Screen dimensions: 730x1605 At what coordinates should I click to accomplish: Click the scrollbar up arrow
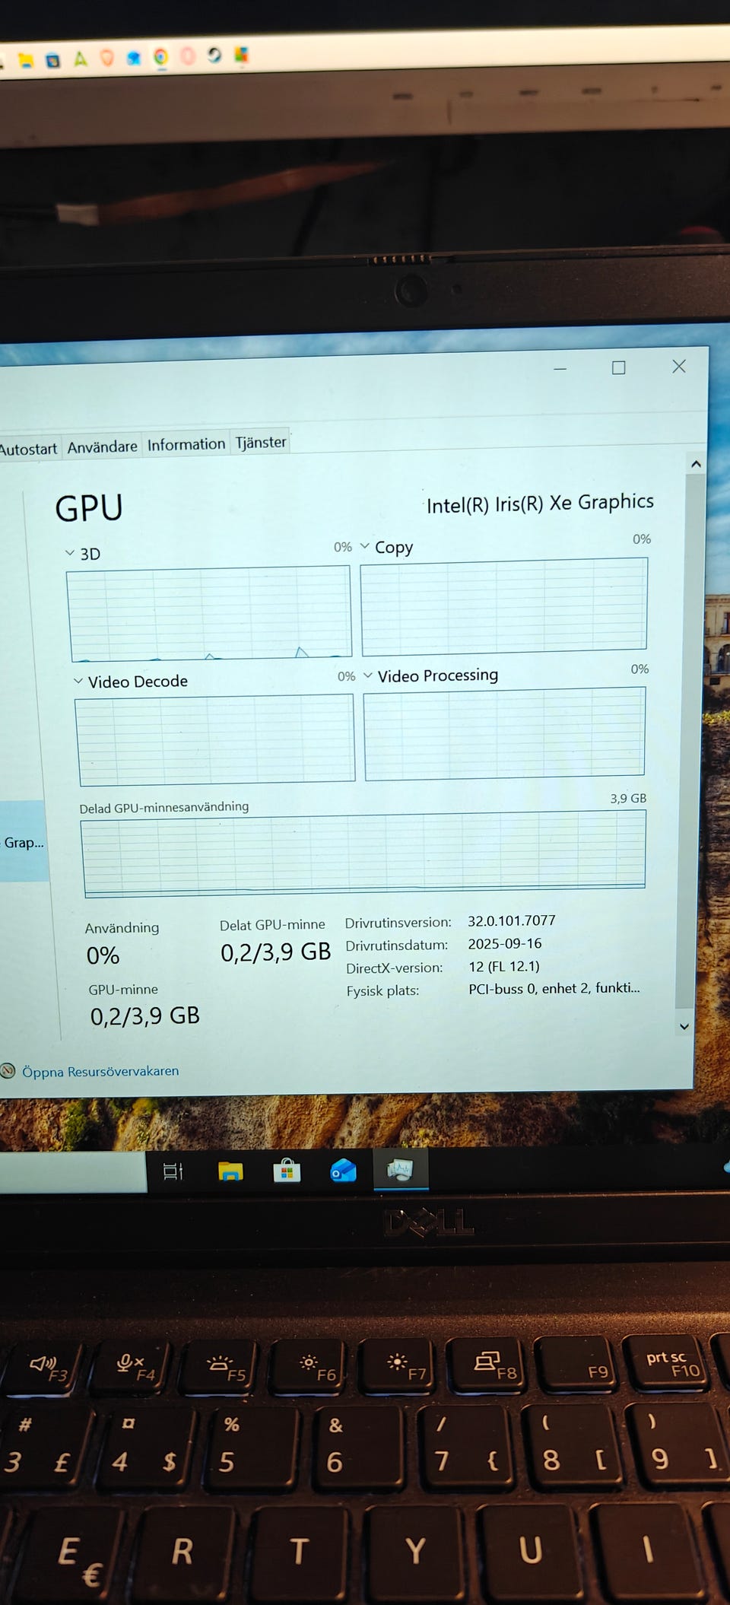[695, 463]
